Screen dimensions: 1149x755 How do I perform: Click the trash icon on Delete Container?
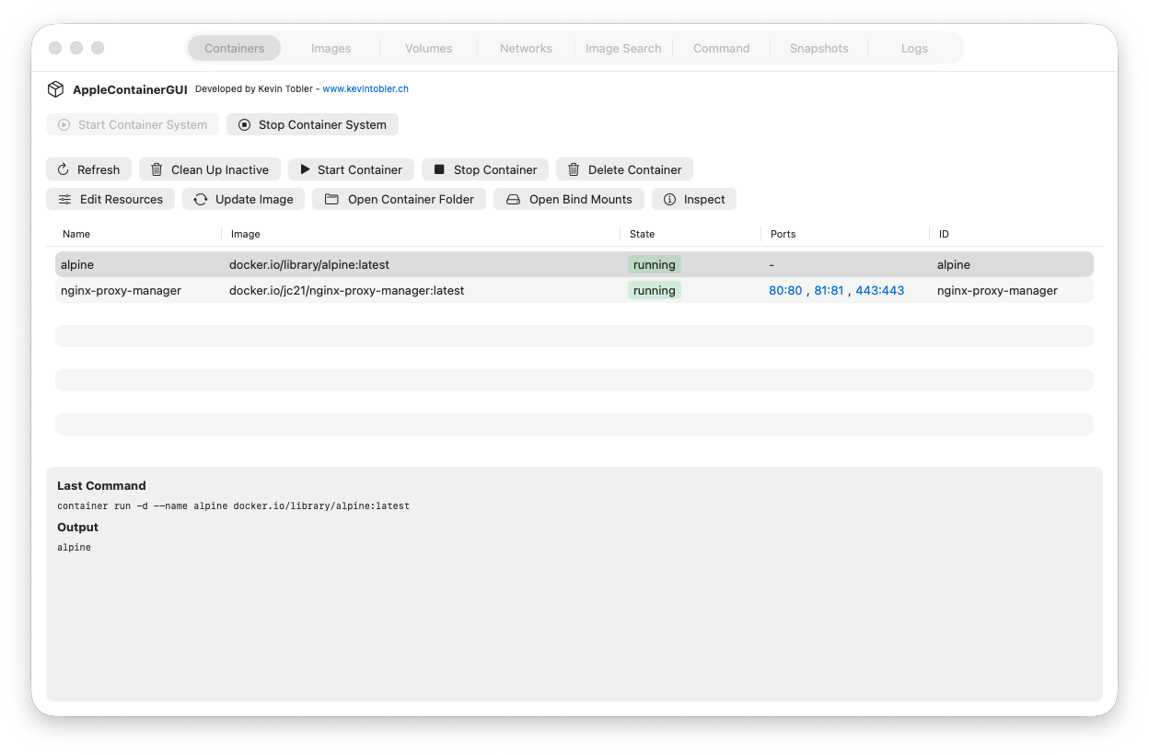[x=573, y=169]
